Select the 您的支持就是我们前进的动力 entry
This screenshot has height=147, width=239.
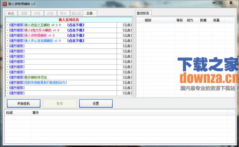46,82
